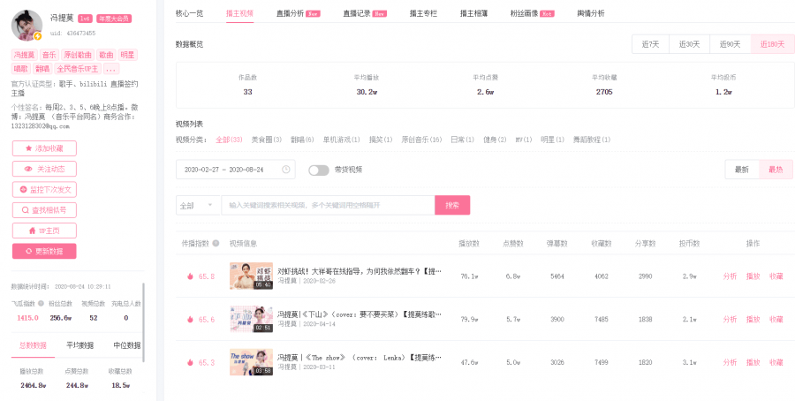This screenshot has height=401, width=795.
Task: Select the 近30天 time range
Action: tap(689, 44)
